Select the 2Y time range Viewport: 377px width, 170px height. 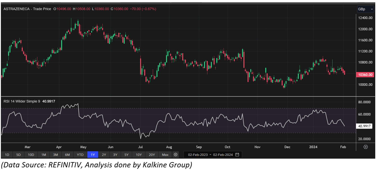[104, 155]
